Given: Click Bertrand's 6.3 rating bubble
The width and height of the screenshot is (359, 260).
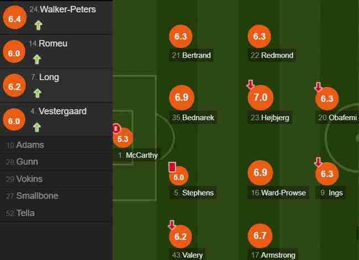Looking at the screenshot, I should coord(181,36).
